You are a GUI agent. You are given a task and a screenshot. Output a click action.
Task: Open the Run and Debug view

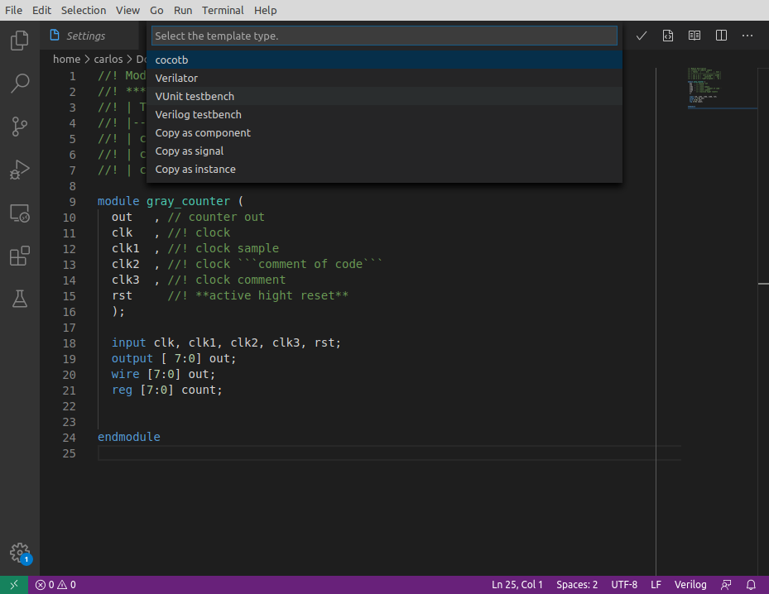(x=20, y=170)
